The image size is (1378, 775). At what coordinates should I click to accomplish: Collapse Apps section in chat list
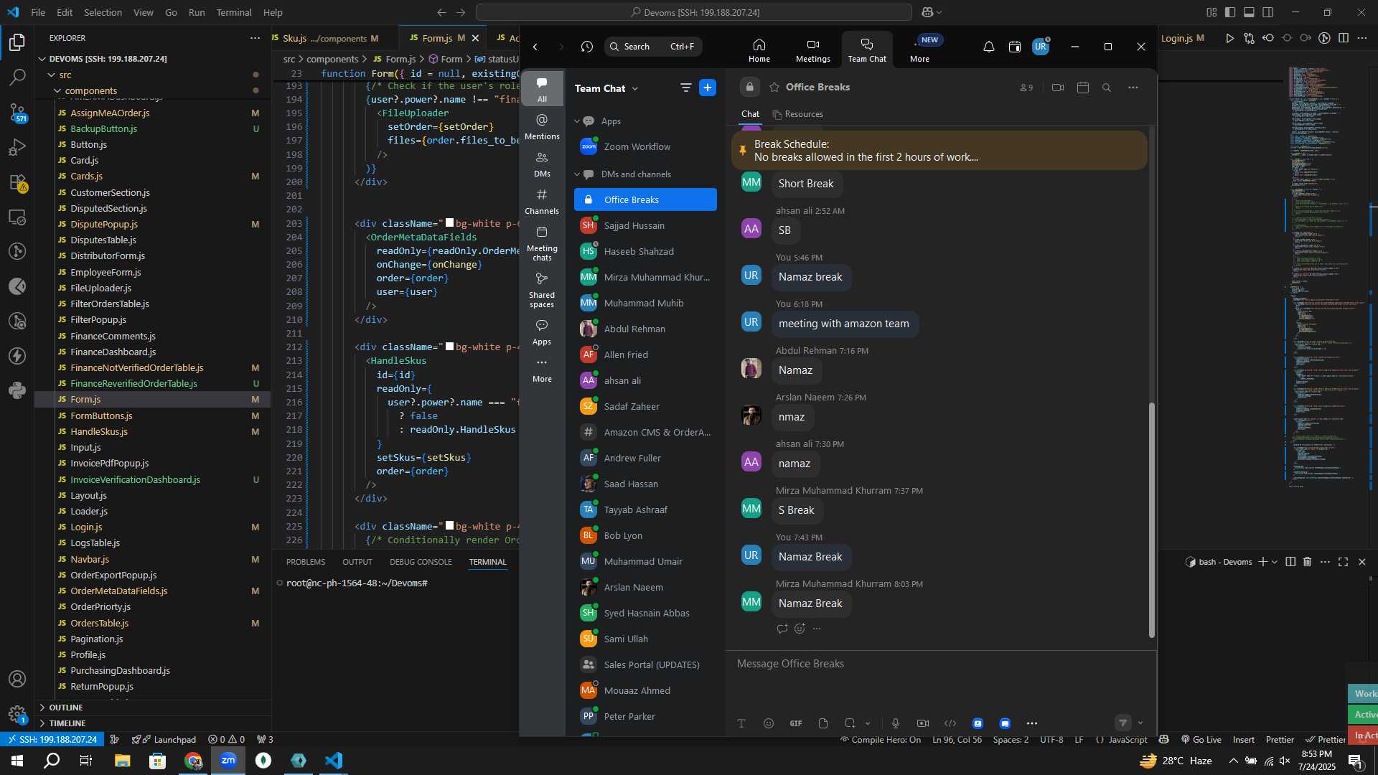[577, 121]
